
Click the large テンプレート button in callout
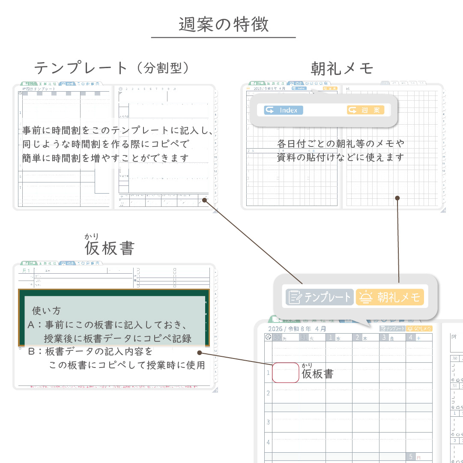tap(319, 297)
